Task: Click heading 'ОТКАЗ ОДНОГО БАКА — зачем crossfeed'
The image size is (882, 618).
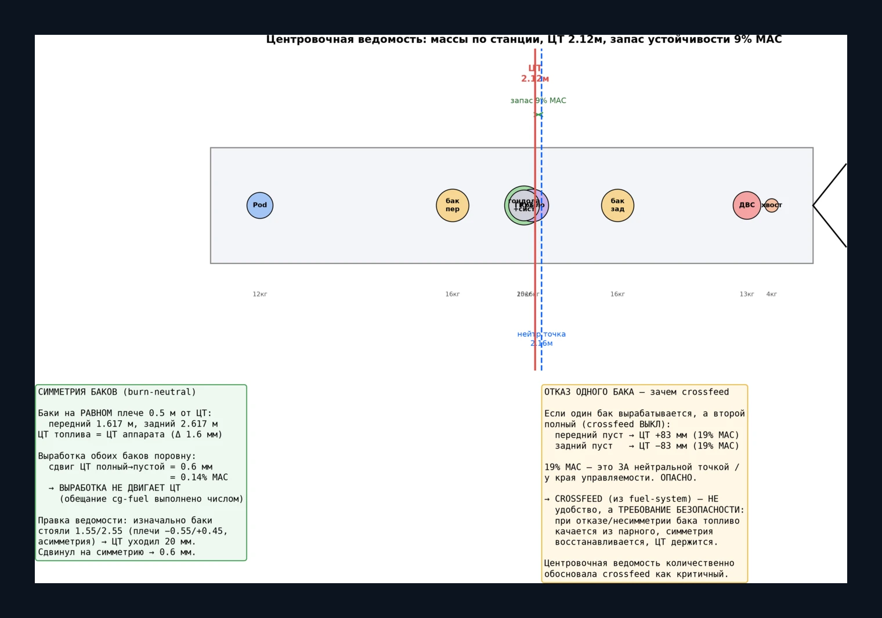Action: click(x=637, y=392)
